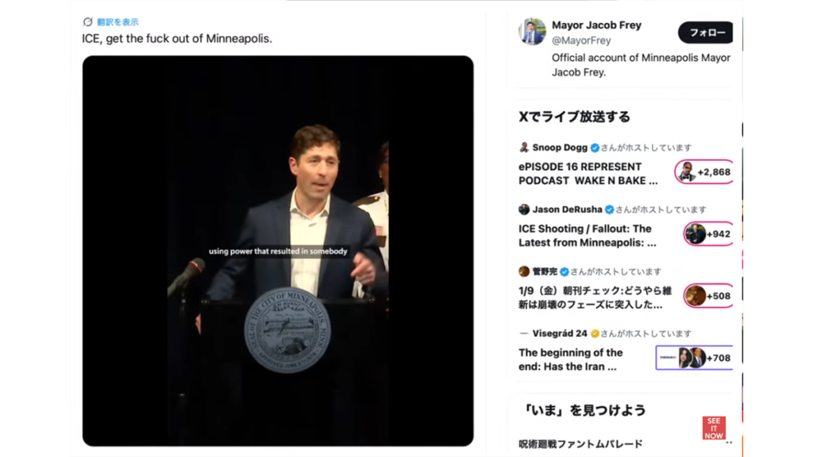
Task: Open the @MayorFrey handle link
Action: coord(581,40)
